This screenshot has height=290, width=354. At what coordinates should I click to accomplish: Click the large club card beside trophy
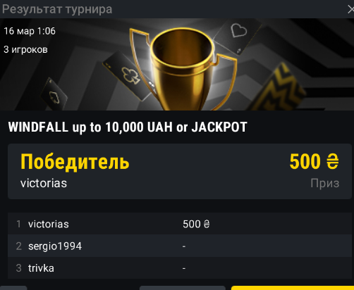[128, 75]
